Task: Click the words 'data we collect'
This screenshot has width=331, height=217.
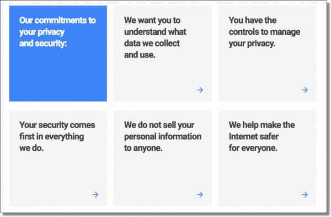Action: (x=152, y=43)
